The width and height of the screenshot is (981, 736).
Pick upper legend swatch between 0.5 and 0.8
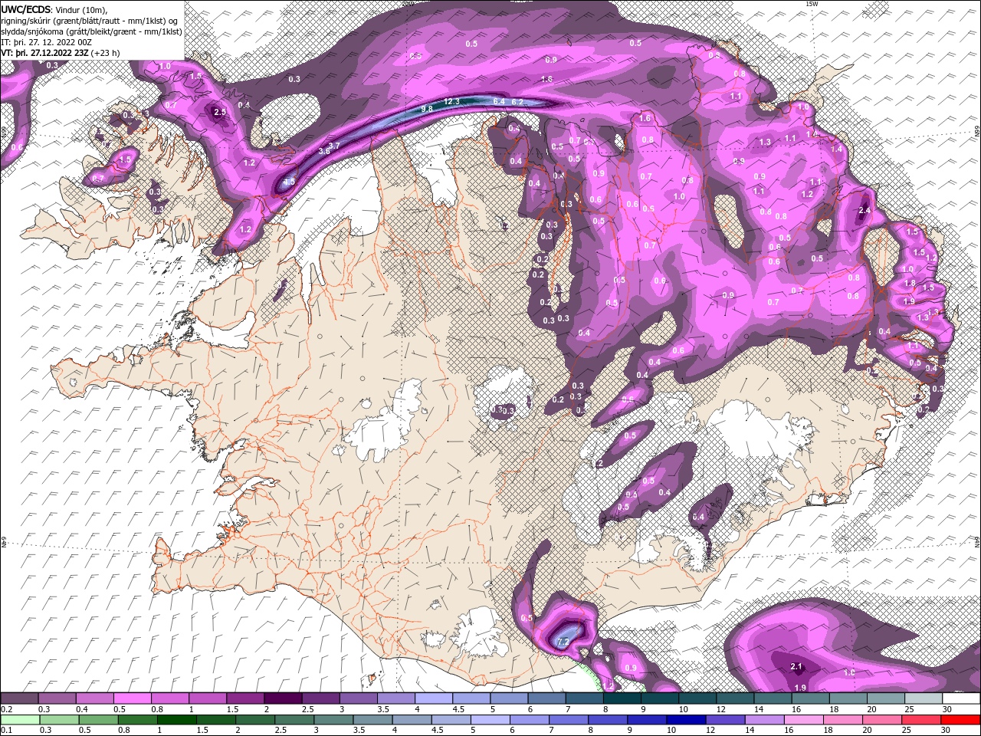pyautogui.click(x=131, y=698)
